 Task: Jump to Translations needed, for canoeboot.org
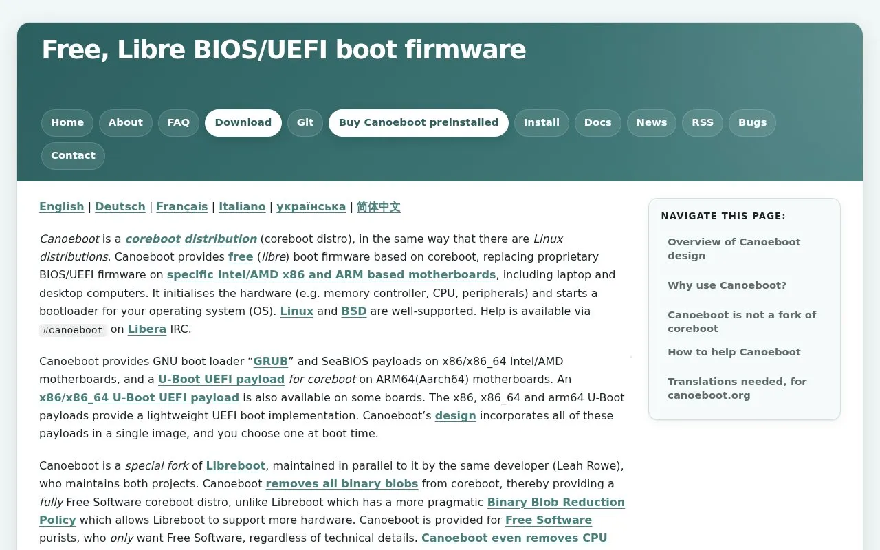745,388
